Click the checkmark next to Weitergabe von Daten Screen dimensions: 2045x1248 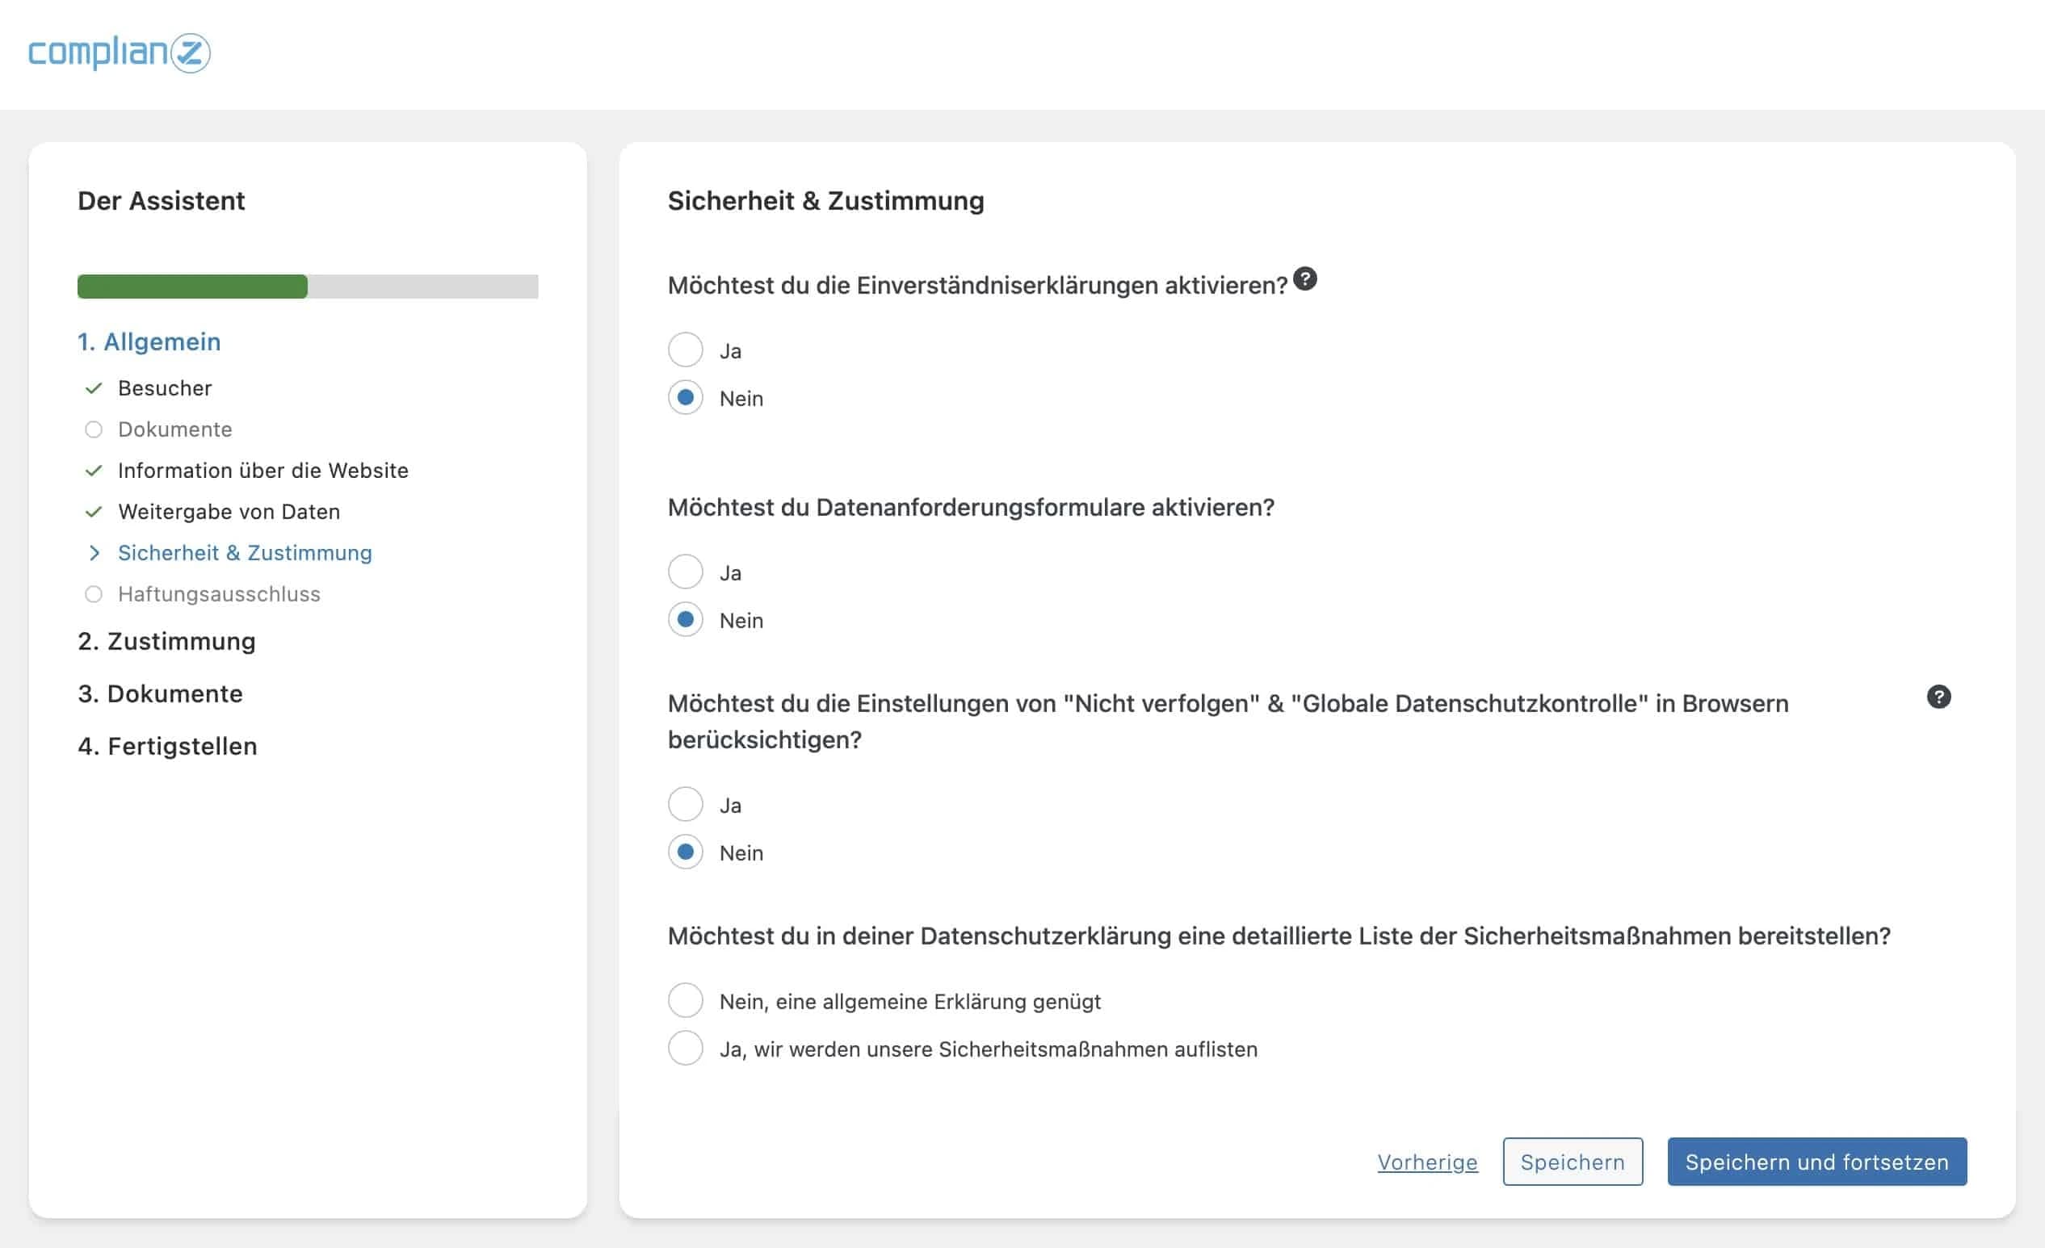pyautogui.click(x=93, y=511)
